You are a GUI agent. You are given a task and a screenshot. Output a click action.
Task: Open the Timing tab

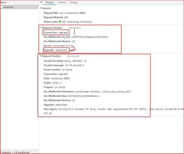(x=73, y=2)
